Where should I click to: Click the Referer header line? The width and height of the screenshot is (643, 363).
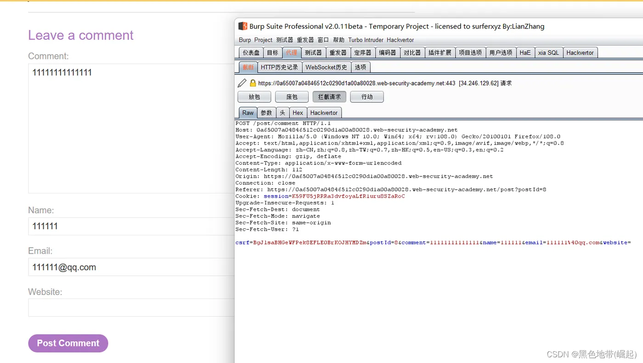(391, 189)
